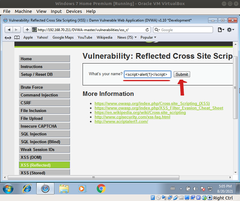Click the VirtualBox mouse integration icon
Image resolution: width=240 pixels, height=201 pixels.
click(x=204, y=198)
